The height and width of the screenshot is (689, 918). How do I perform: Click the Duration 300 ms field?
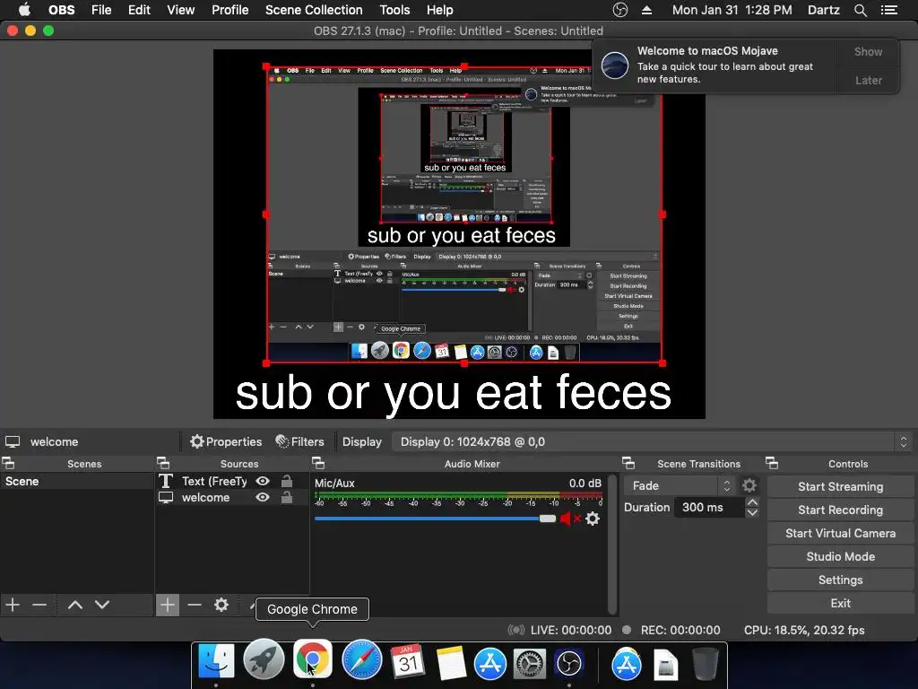(x=708, y=508)
